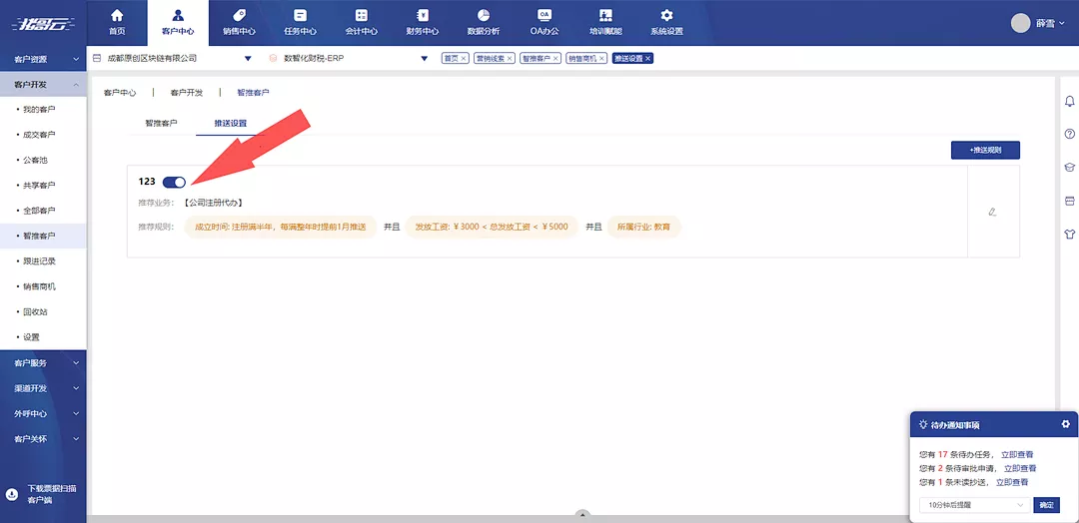Expand the 外呼中心 sidebar section
Image resolution: width=1079 pixels, height=523 pixels.
click(x=43, y=414)
